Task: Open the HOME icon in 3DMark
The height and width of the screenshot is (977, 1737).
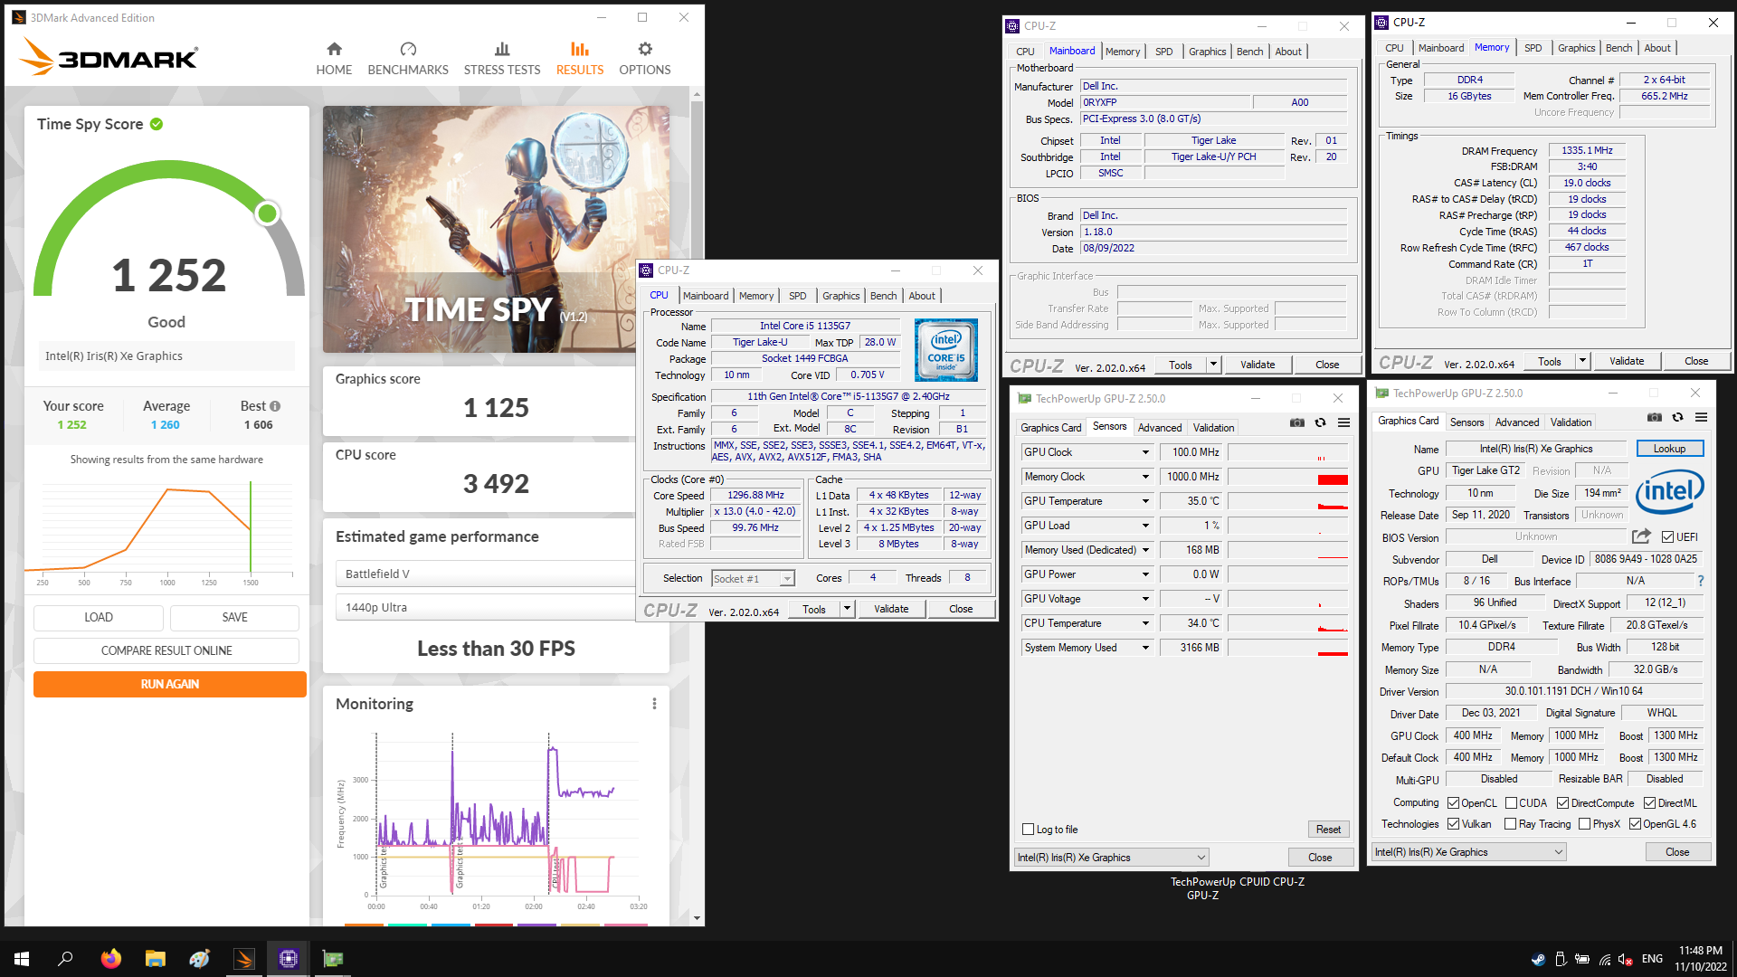Action: coord(334,49)
